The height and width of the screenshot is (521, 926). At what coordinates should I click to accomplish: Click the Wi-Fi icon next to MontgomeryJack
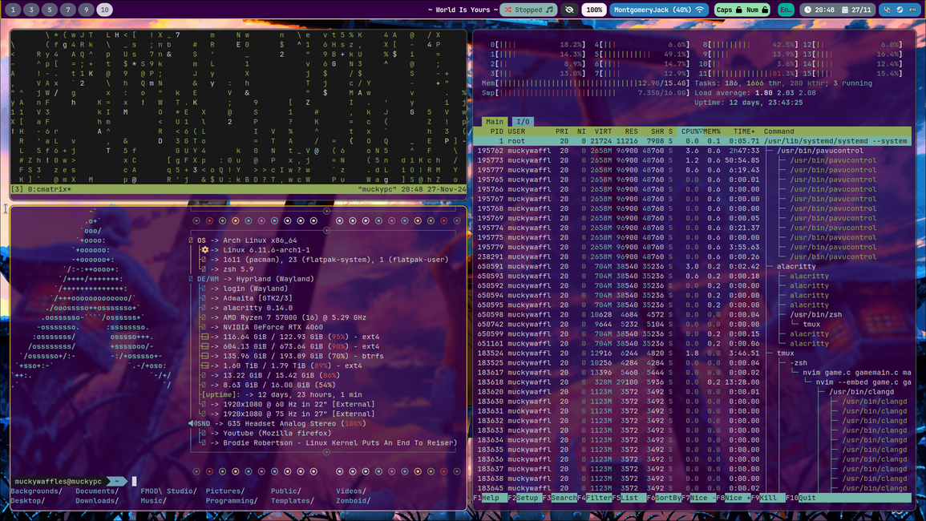click(x=700, y=10)
